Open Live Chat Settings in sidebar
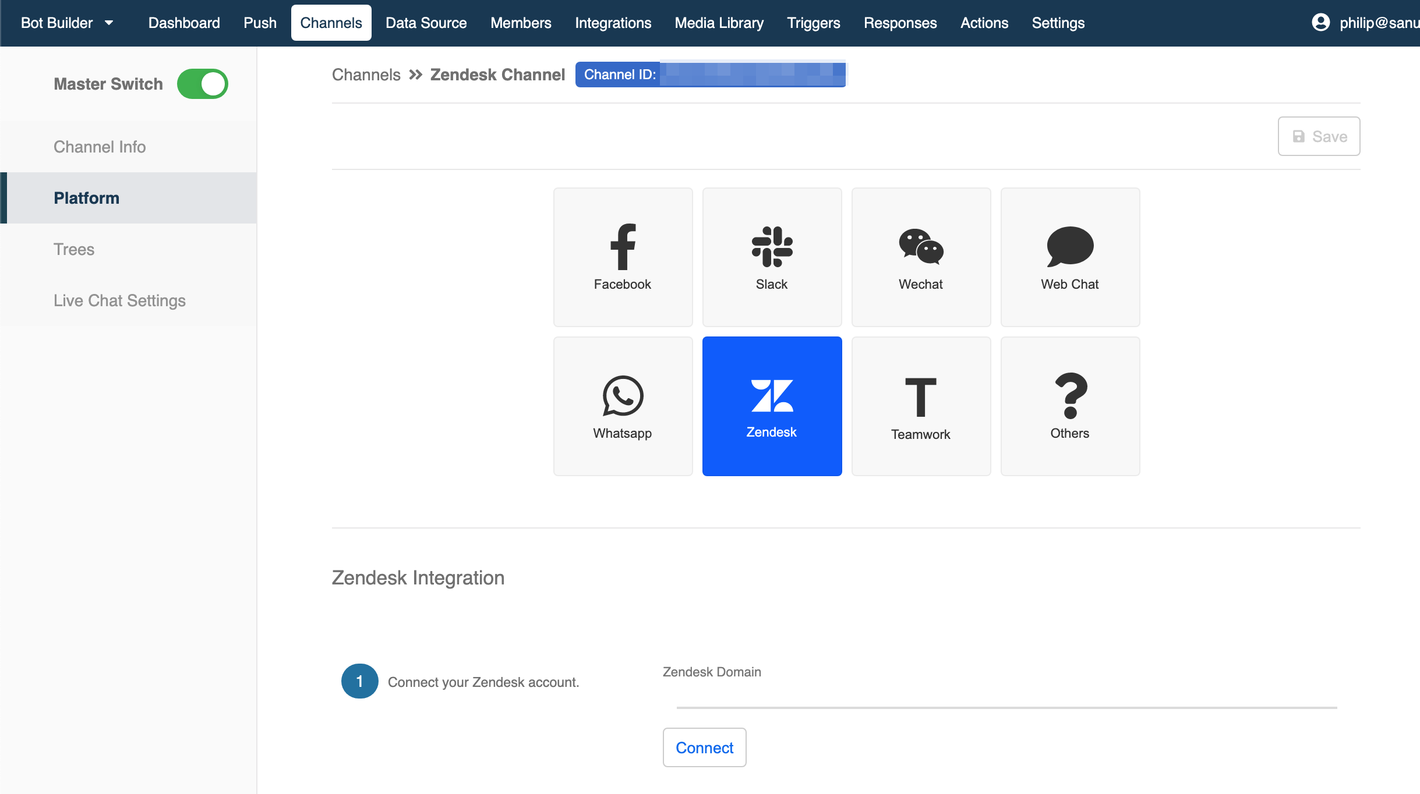This screenshot has width=1420, height=794. [x=128, y=300]
